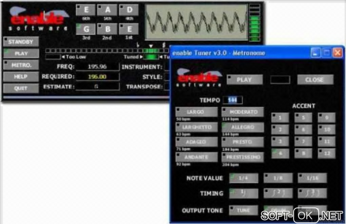Select the A 5th string button

[107, 10]
